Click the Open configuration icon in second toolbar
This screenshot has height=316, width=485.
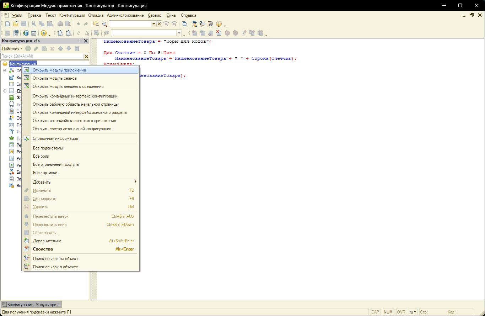pos(7,33)
